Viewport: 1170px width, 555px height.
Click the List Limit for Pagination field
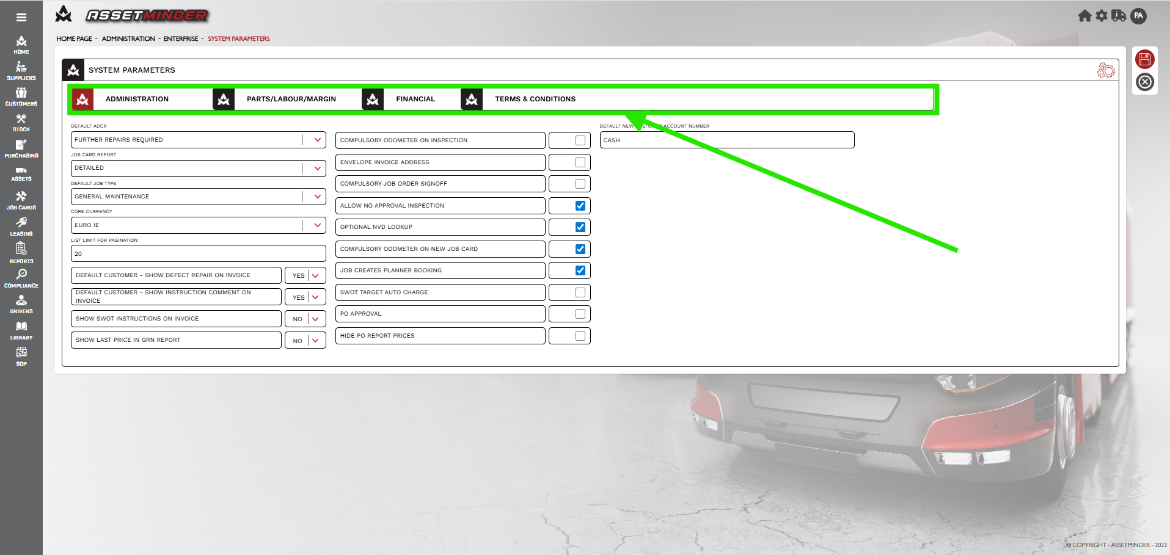coord(198,253)
